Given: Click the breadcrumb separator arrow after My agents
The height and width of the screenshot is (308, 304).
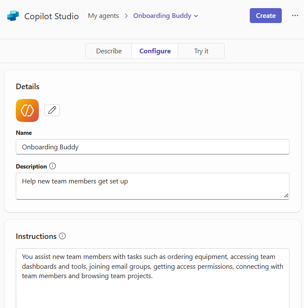Looking at the screenshot, I should pos(126,16).
